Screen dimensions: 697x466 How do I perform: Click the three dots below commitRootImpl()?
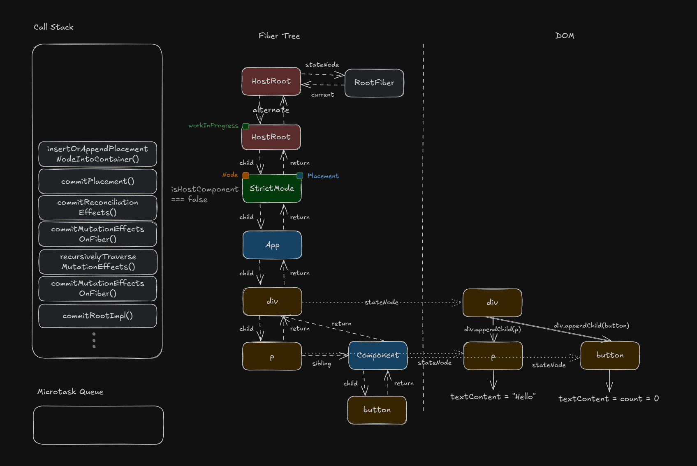94,340
